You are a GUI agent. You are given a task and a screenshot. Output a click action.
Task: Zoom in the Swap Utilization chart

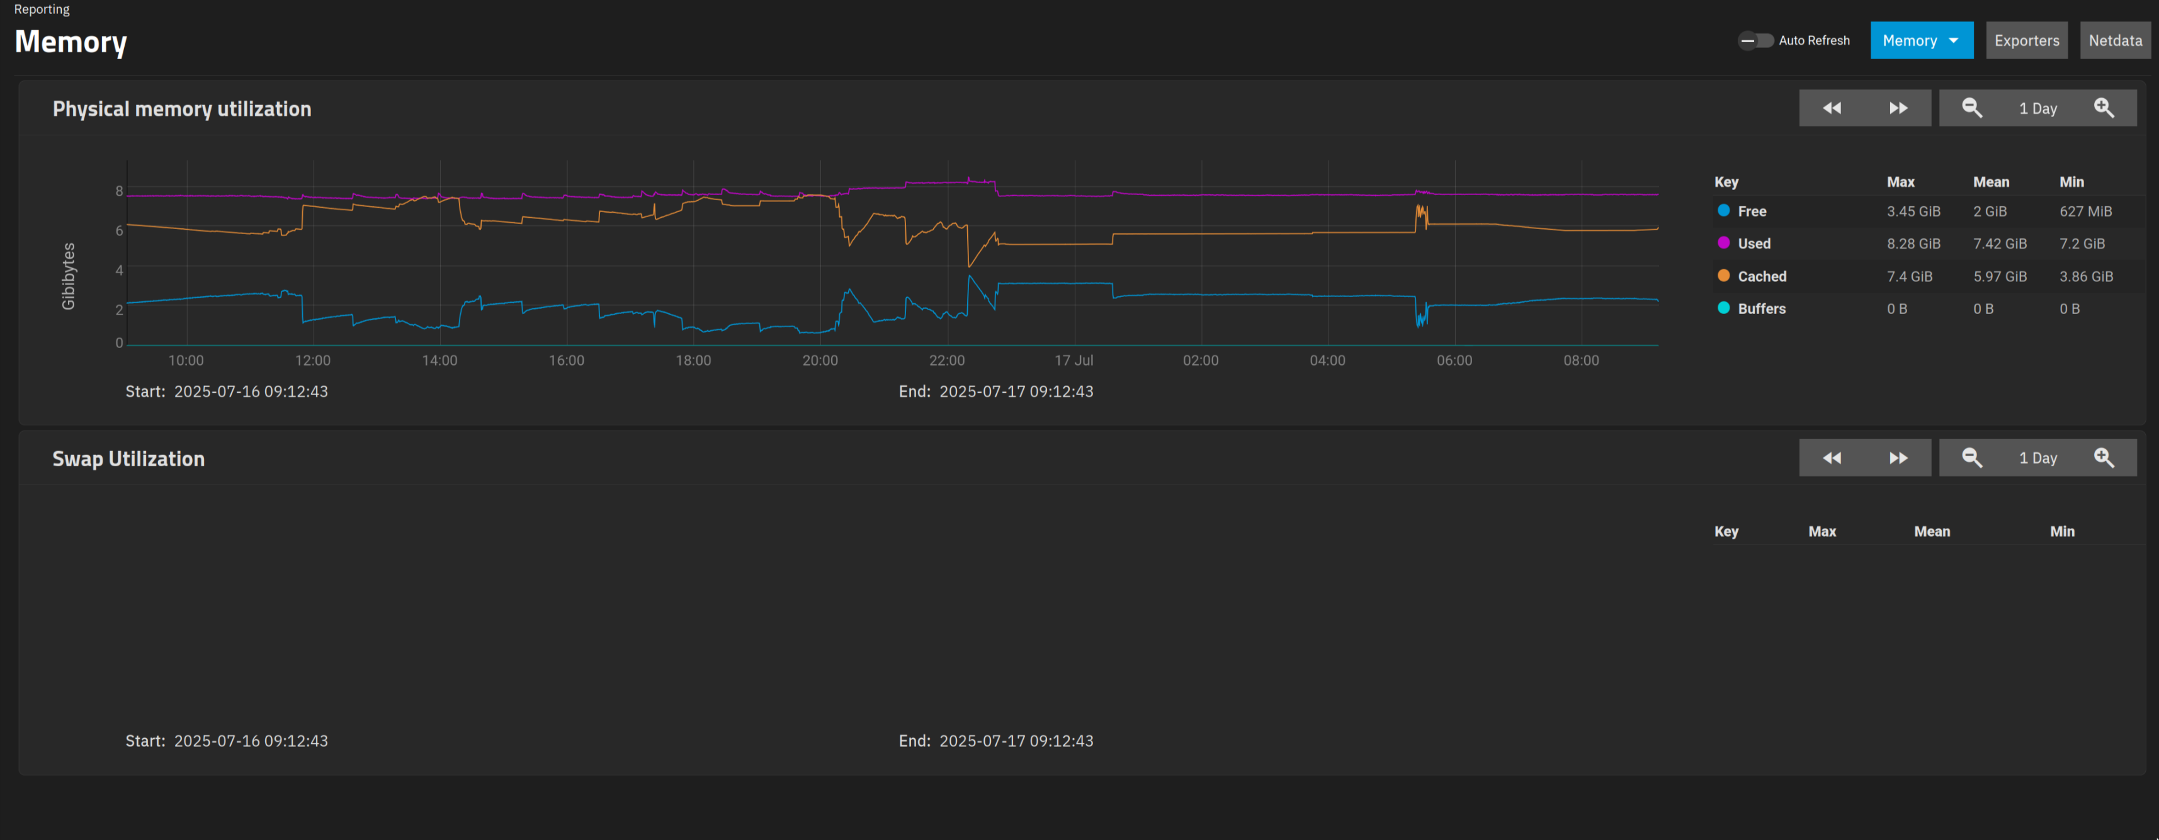(x=2103, y=458)
